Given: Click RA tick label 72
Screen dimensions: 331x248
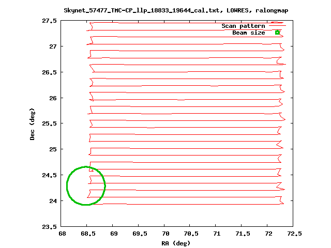Looking at the screenshot, I should 269,234.
